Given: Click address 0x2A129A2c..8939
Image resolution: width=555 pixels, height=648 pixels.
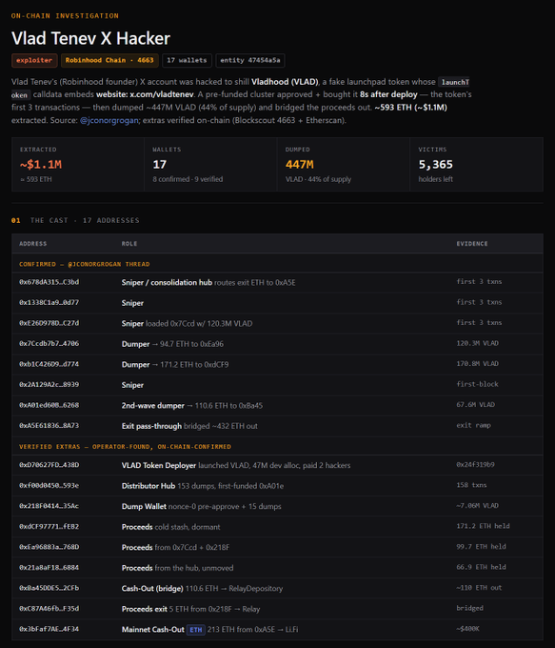Looking at the screenshot, I should pos(50,384).
